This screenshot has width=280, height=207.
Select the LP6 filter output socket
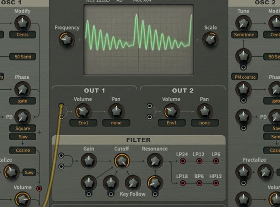point(216,161)
